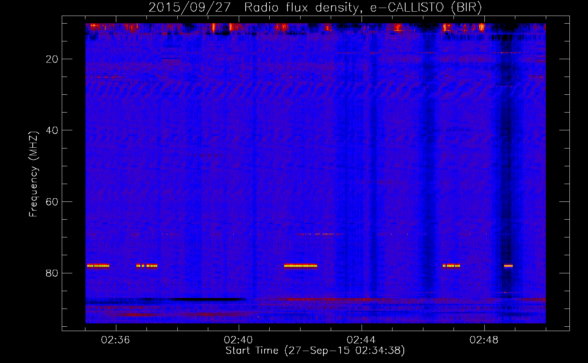Click the '02:44' time tick label

pyautogui.click(x=361, y=340)
